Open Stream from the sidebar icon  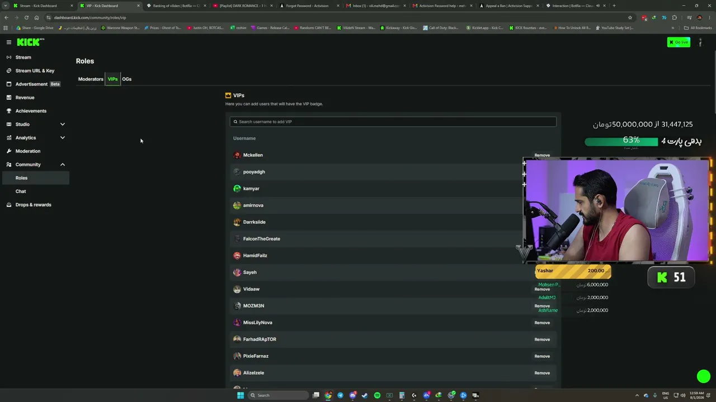9,58
